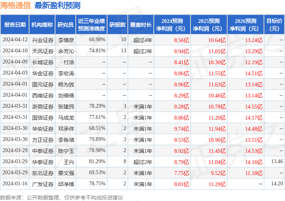Image resolution: width=285 pixels, height=201 pixels.
Task: Click 2025 forecast value 9.52亿
Action: coord(218,173)
